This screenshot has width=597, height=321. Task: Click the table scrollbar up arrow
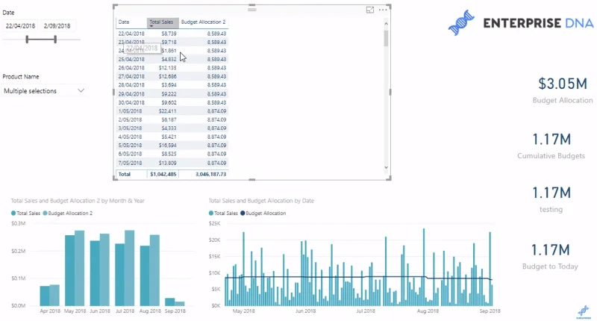click(386, 24)
